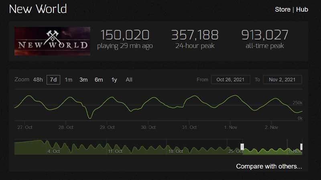
Task: Open the Hub link
Action: (302, 9)
